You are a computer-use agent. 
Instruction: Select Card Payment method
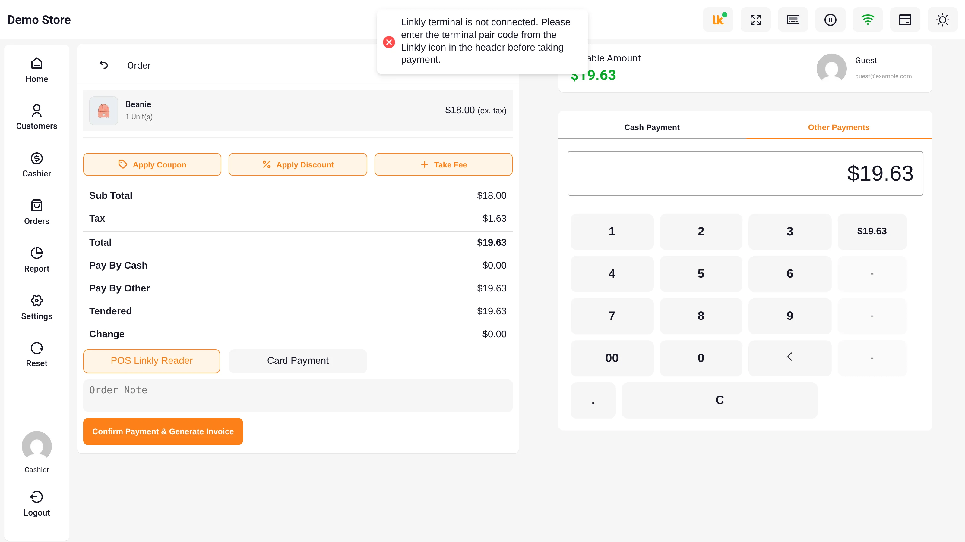point(297,361)
